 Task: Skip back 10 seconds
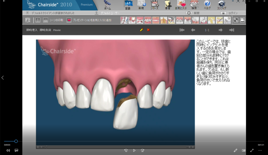pos(126,150)
